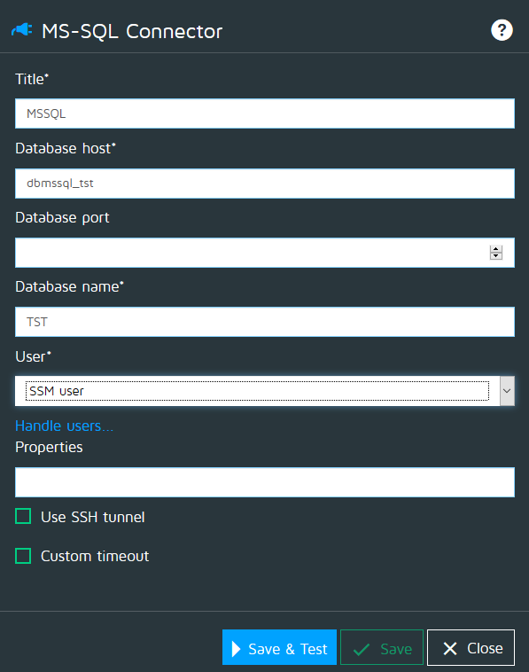Click the Database host input field
Screen dimensions: 529x672
coord(265,184)
